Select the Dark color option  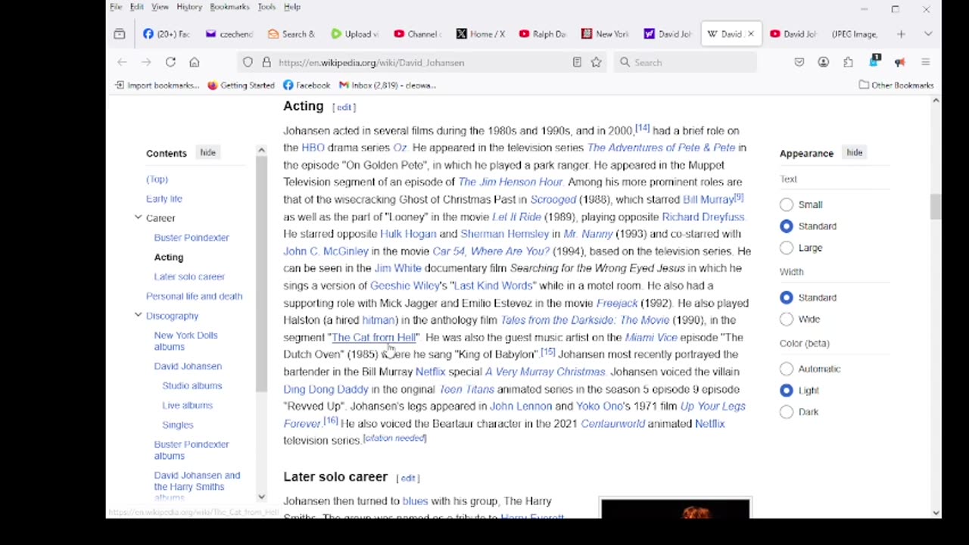787,412
